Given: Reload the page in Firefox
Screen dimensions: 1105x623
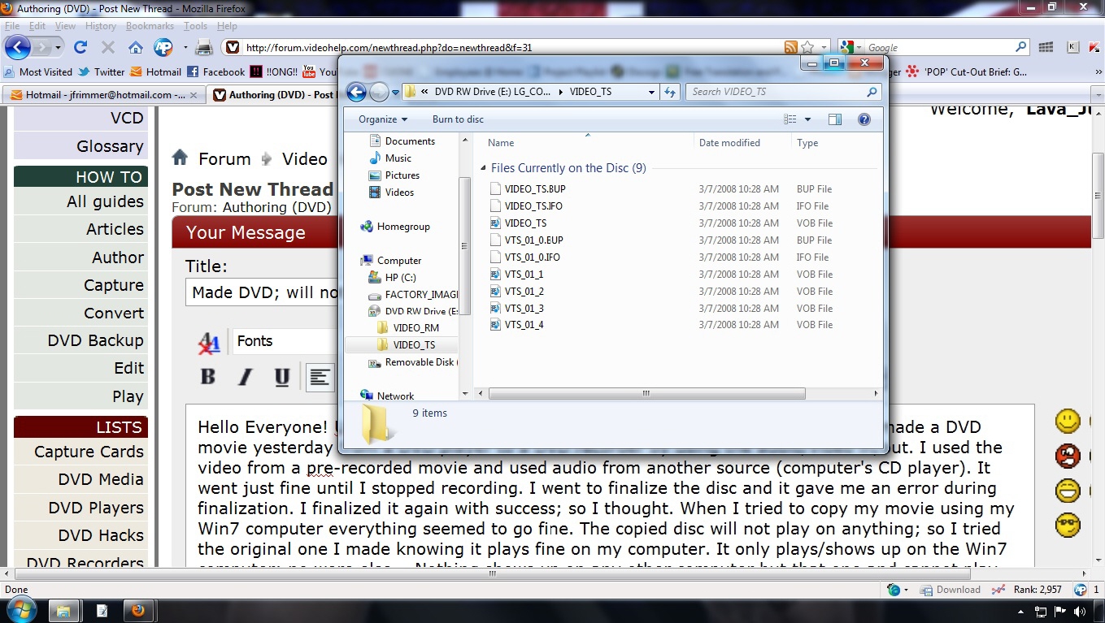Looking at the screenshot, I should click(x=80, y=47).
